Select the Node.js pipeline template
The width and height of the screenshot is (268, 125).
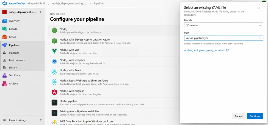114,31
